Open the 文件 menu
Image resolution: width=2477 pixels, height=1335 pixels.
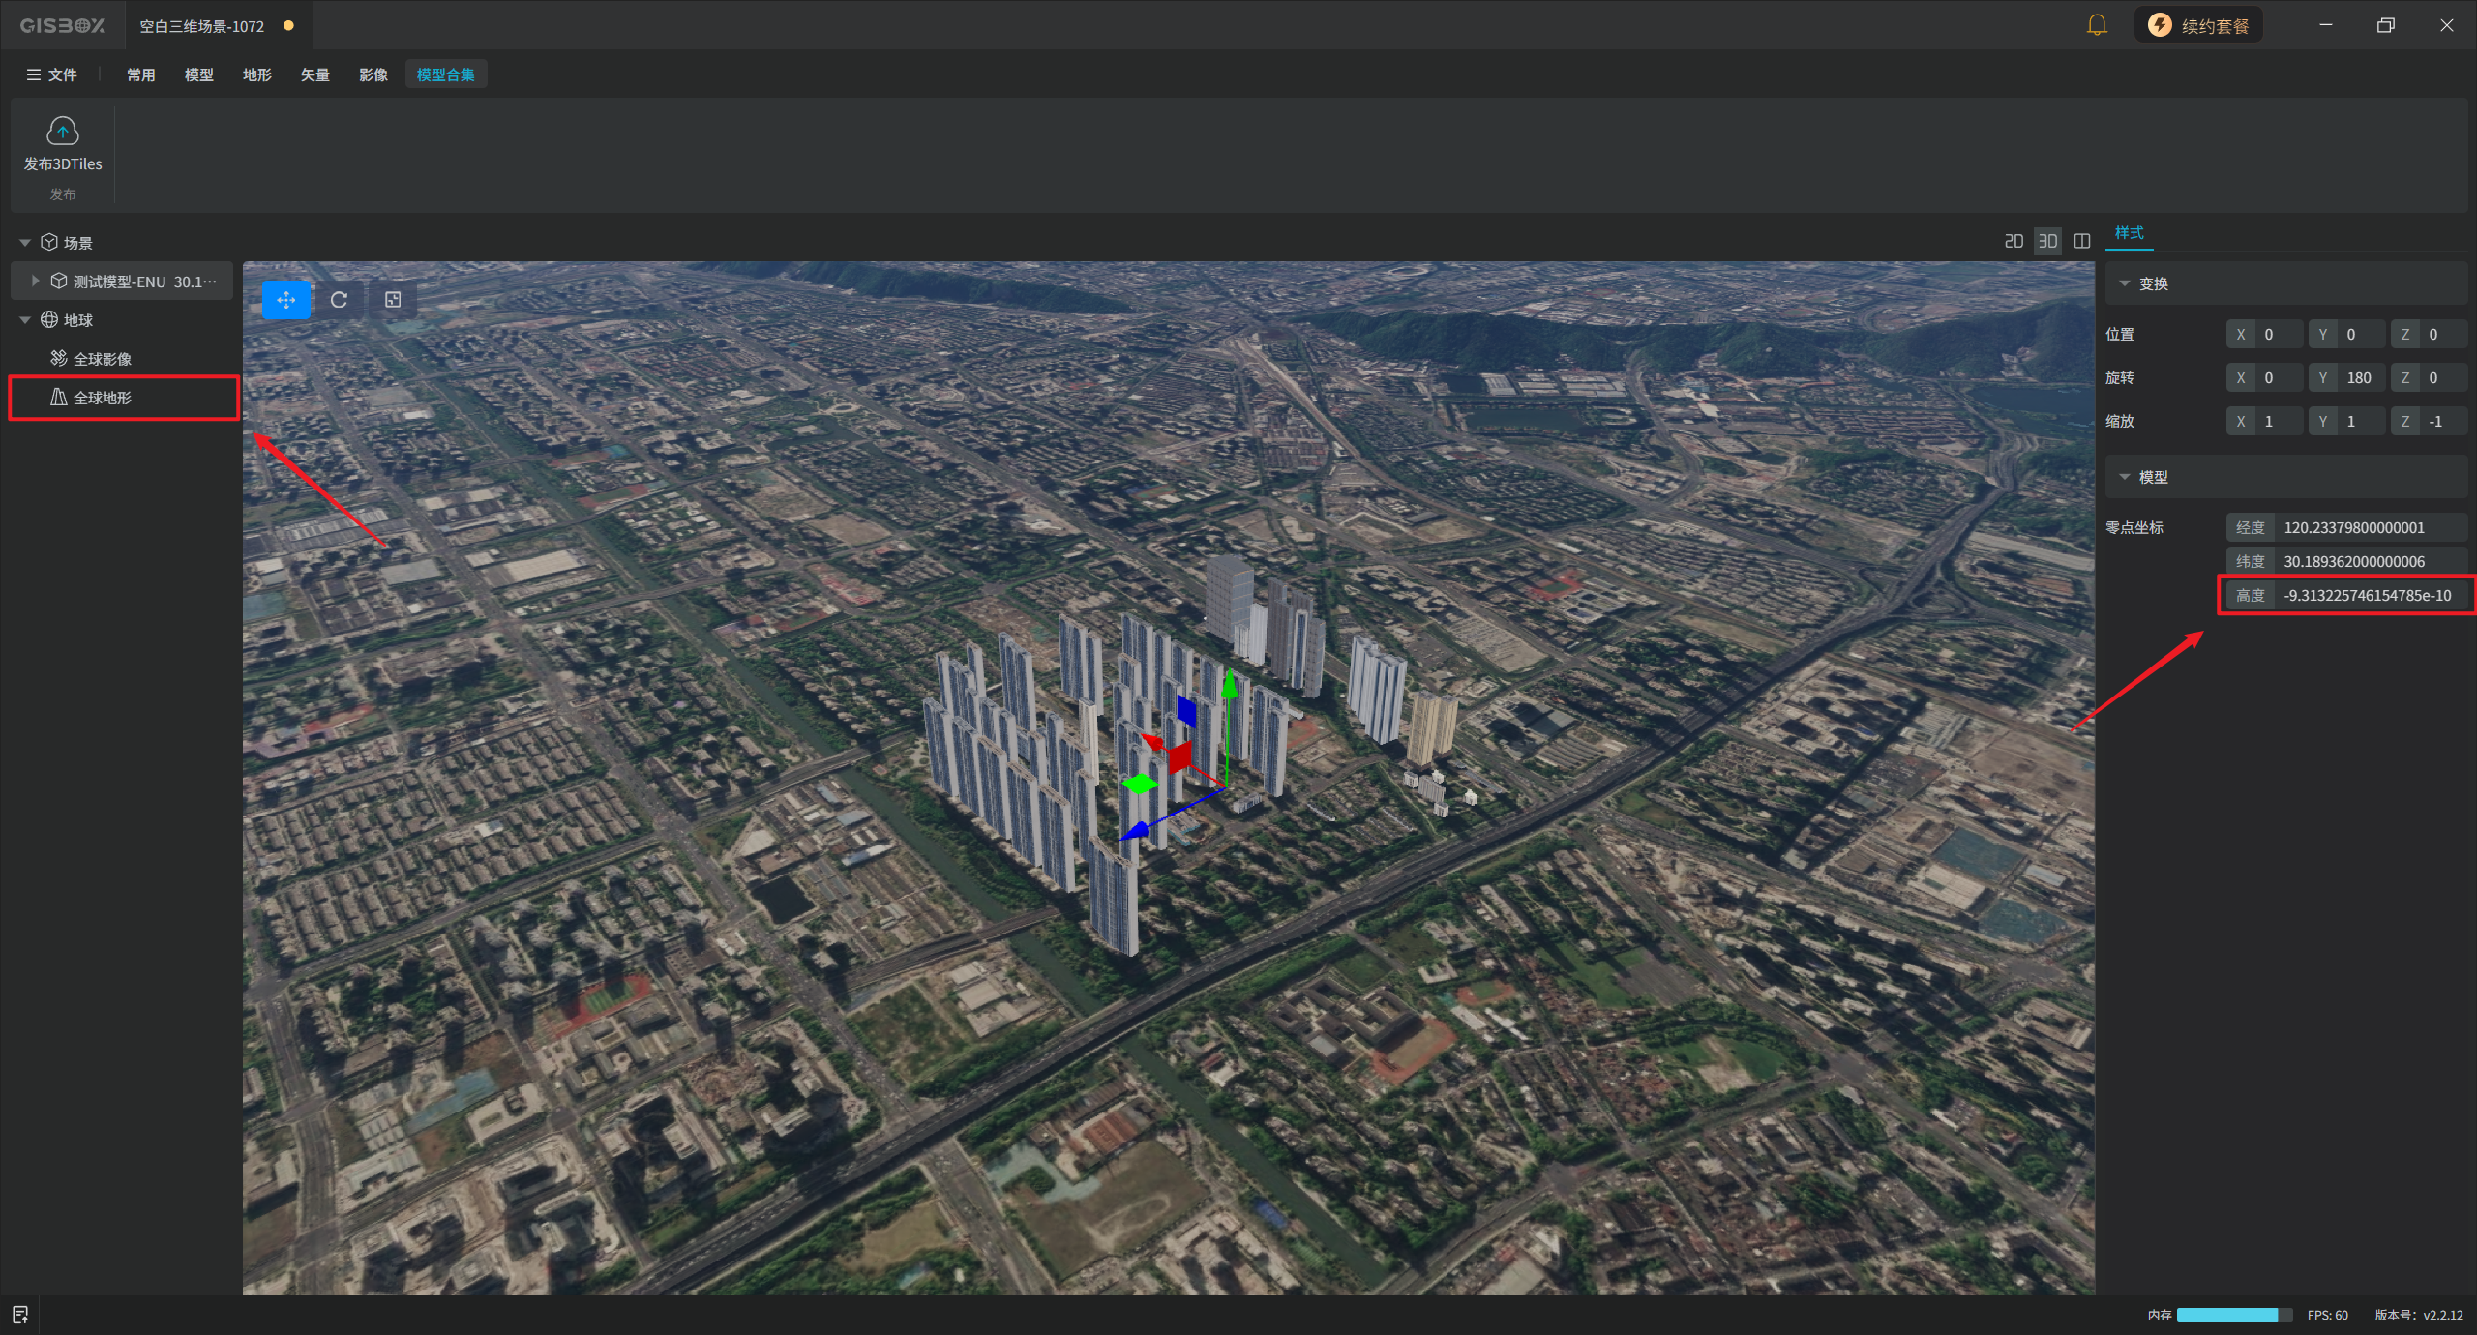point(51,74)
